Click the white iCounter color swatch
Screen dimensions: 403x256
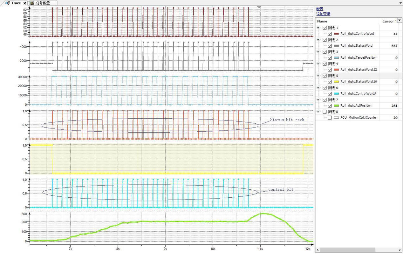click(336, 117)
